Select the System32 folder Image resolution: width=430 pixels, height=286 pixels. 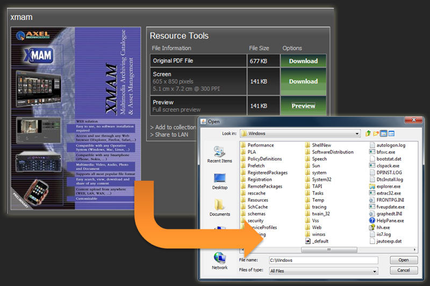coord(321,179)
